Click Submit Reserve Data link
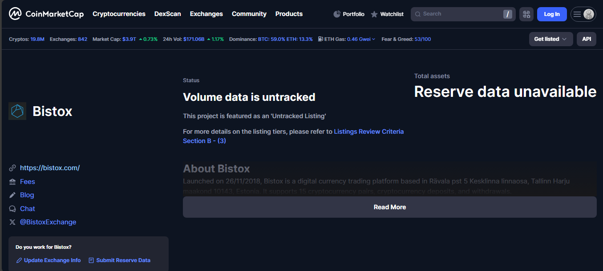603x271 pixels. pyautogui.click(x=123, y=260)
